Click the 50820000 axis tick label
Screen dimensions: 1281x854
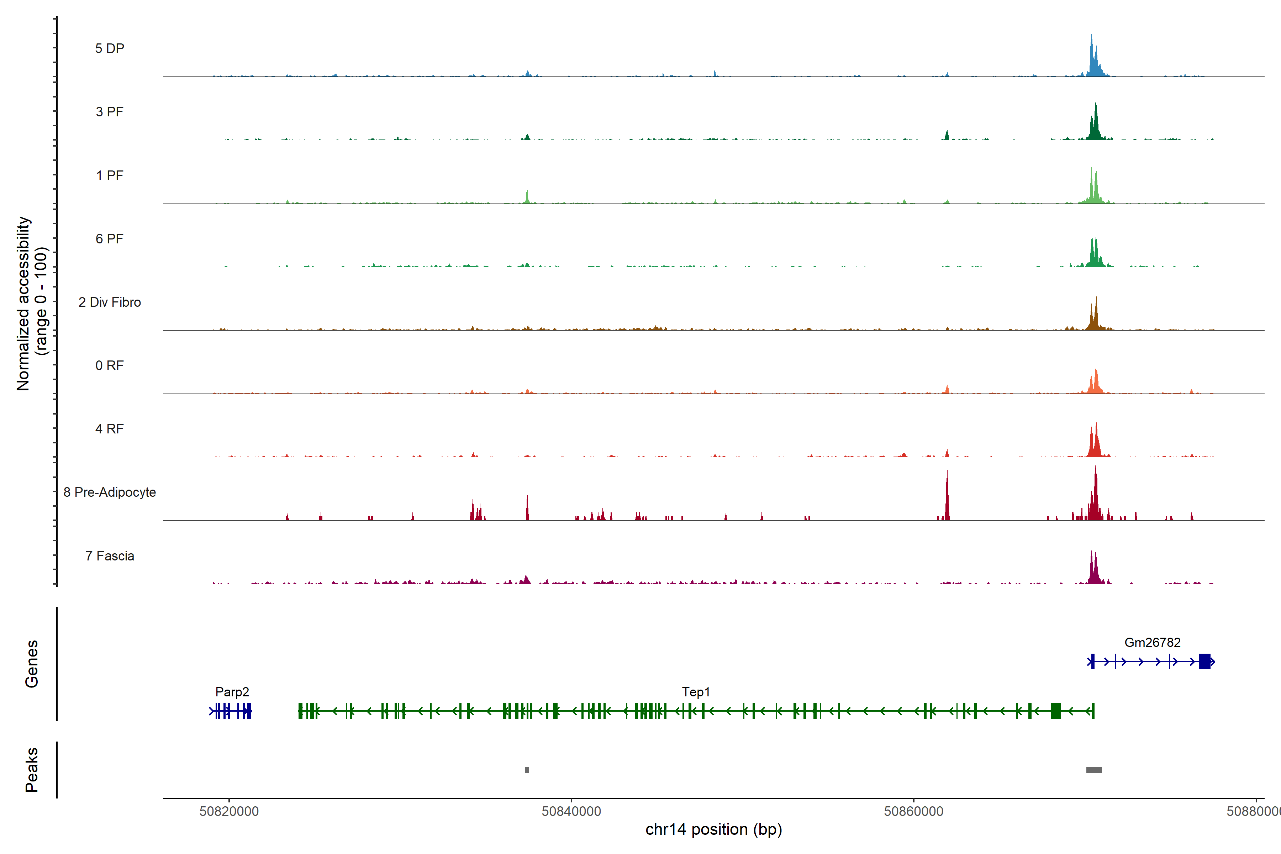229,812
